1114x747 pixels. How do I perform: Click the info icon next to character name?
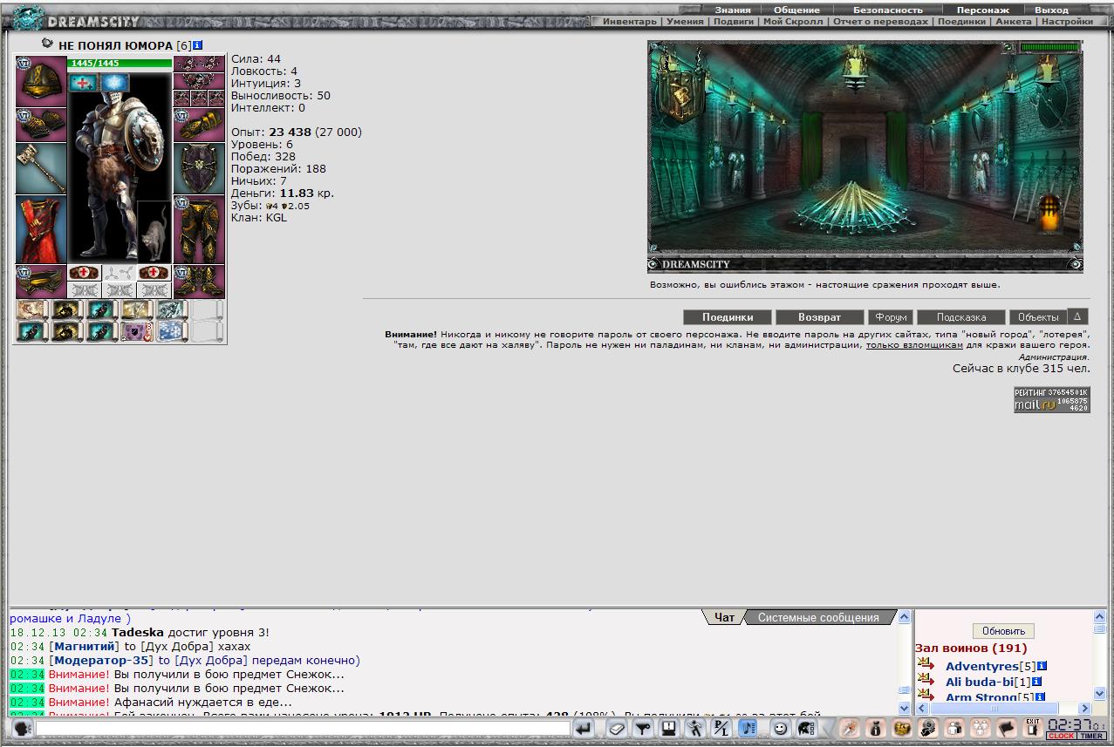point(198,44)
